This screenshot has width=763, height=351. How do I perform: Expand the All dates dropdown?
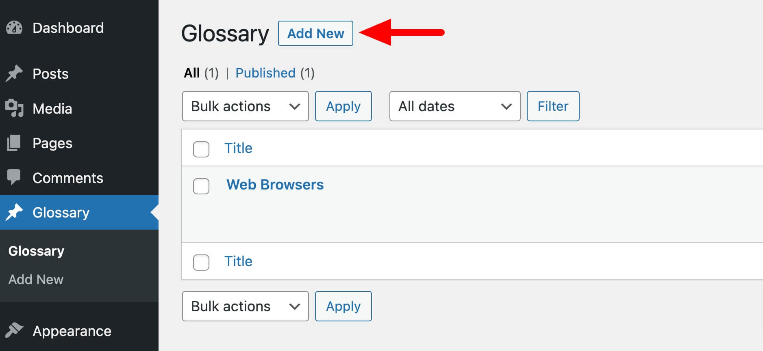455,106
